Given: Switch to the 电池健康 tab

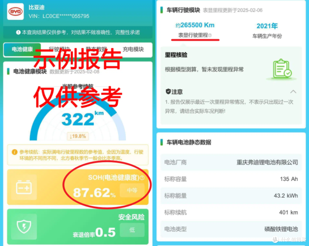Looking at the screenshot, I should point(22,49).
